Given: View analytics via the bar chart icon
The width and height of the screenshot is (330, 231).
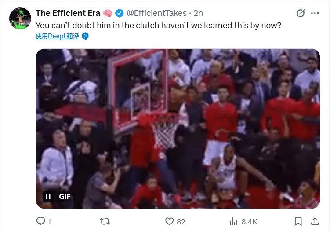Looking at the screenshot, I should 233,221.
